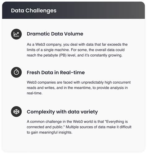The image size is (147, 154).
Task: Select the phrase 'connected and public.'
Action: pos(46,127)
